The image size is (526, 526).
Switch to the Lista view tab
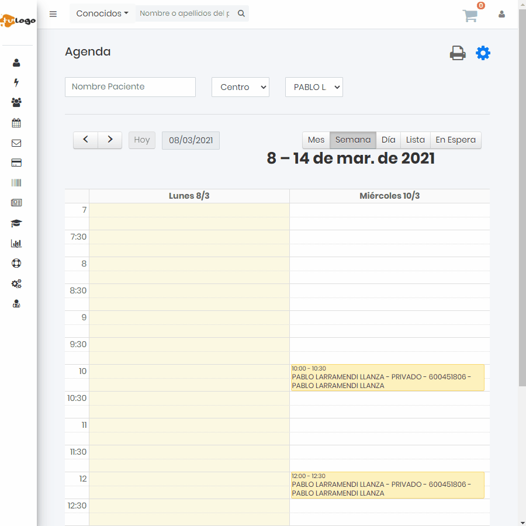415,140
